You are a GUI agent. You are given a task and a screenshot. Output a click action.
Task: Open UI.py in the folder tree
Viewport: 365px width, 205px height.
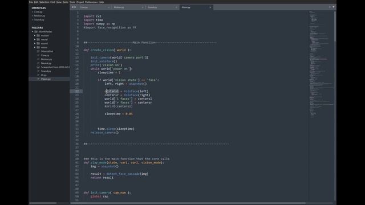[x=44, y=75]
